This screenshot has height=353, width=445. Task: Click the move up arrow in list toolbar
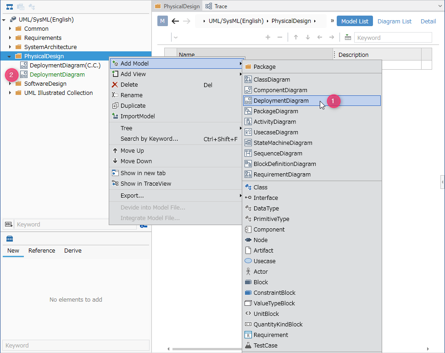pyautogui.click(x=296, y=38)
